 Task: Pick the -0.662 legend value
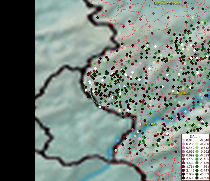pyautogui.click(x=204, y=152)
